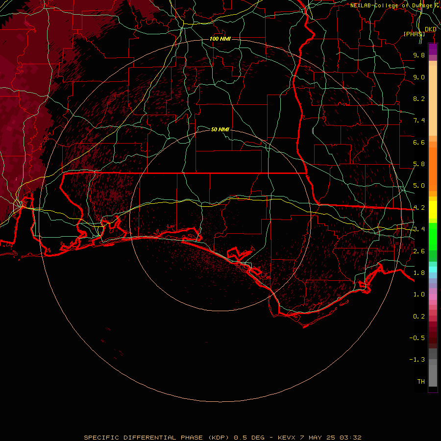This screenshot has height=441, width=441.
Task: Click the "TH" threshold label
Action: 421,382
